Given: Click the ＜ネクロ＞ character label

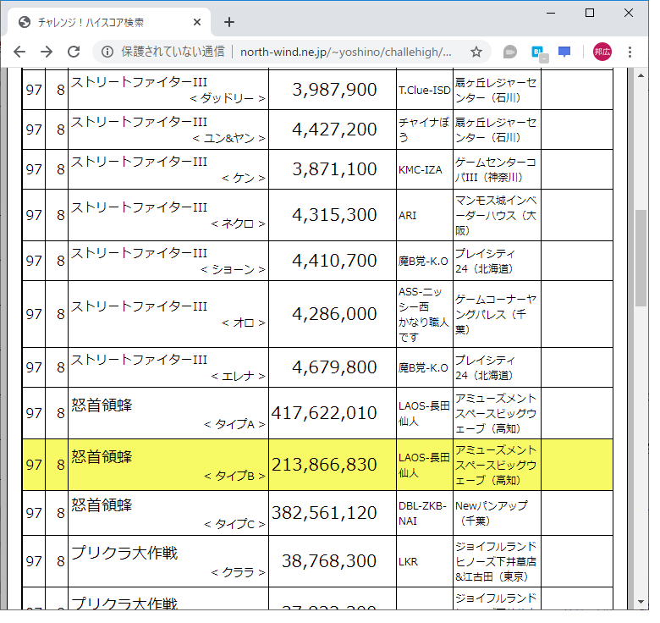Looking at the screenshot, I should pos(238,224).
